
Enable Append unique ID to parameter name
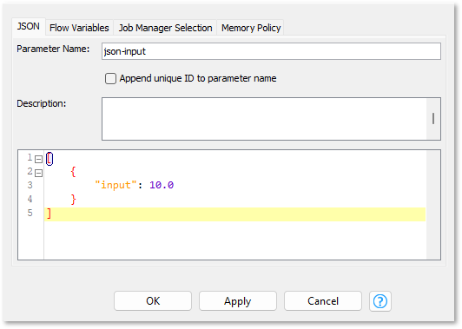[110, 79]
